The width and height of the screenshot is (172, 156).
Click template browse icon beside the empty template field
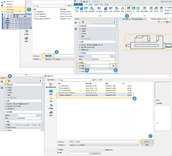(x=113, y=66)
